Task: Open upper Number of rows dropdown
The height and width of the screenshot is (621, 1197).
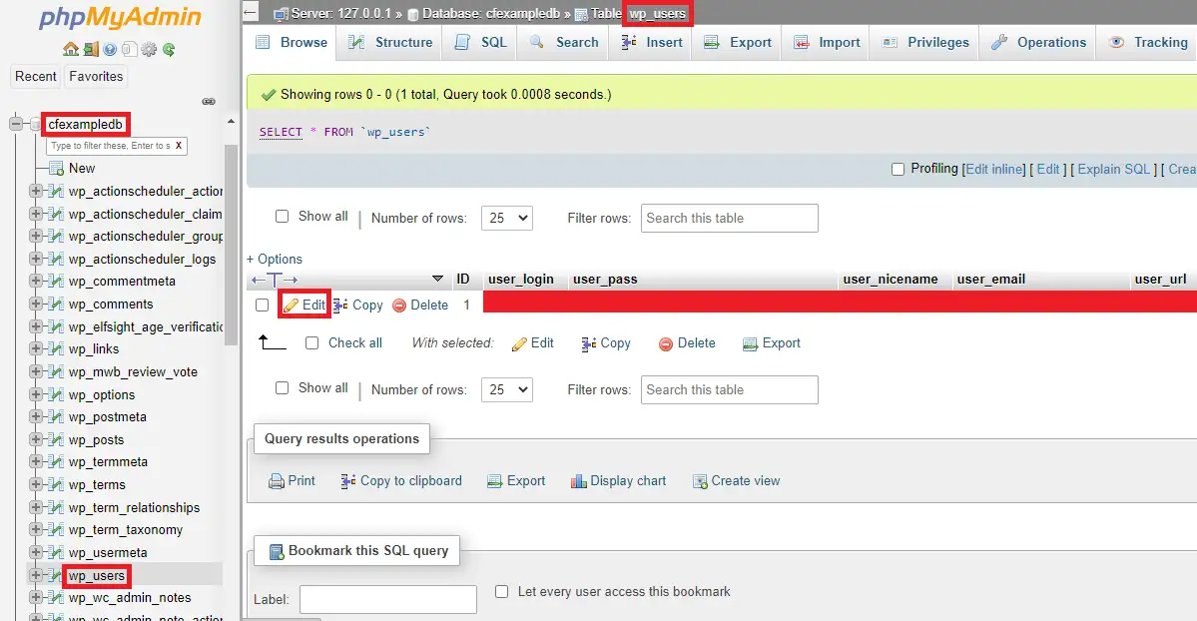Action: pos(507,218)
